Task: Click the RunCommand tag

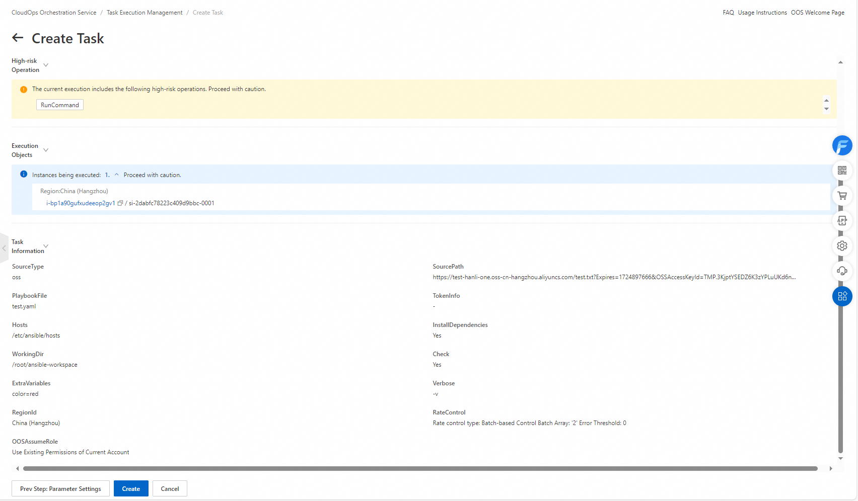Action: click(60, 105)
